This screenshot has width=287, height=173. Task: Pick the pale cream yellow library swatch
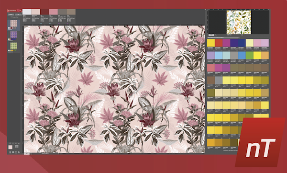click(249, 43)
